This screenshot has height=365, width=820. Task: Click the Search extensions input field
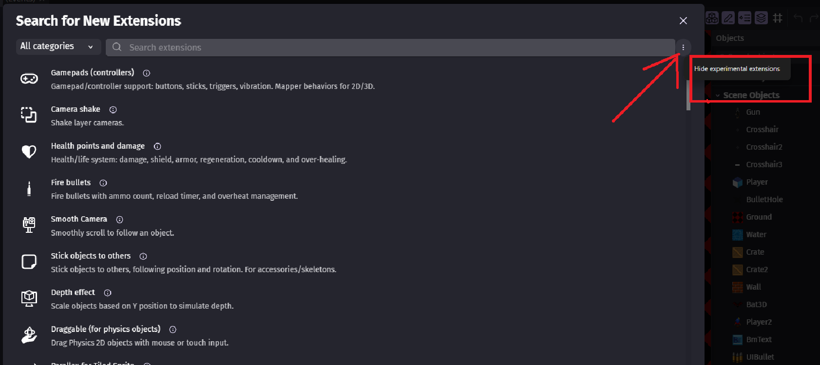[390, 47]
